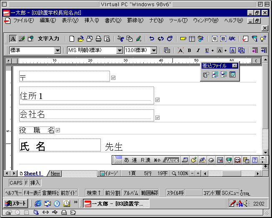Redo with the R arrow icon
272x218 pixels.
click(x=170, y=38)
